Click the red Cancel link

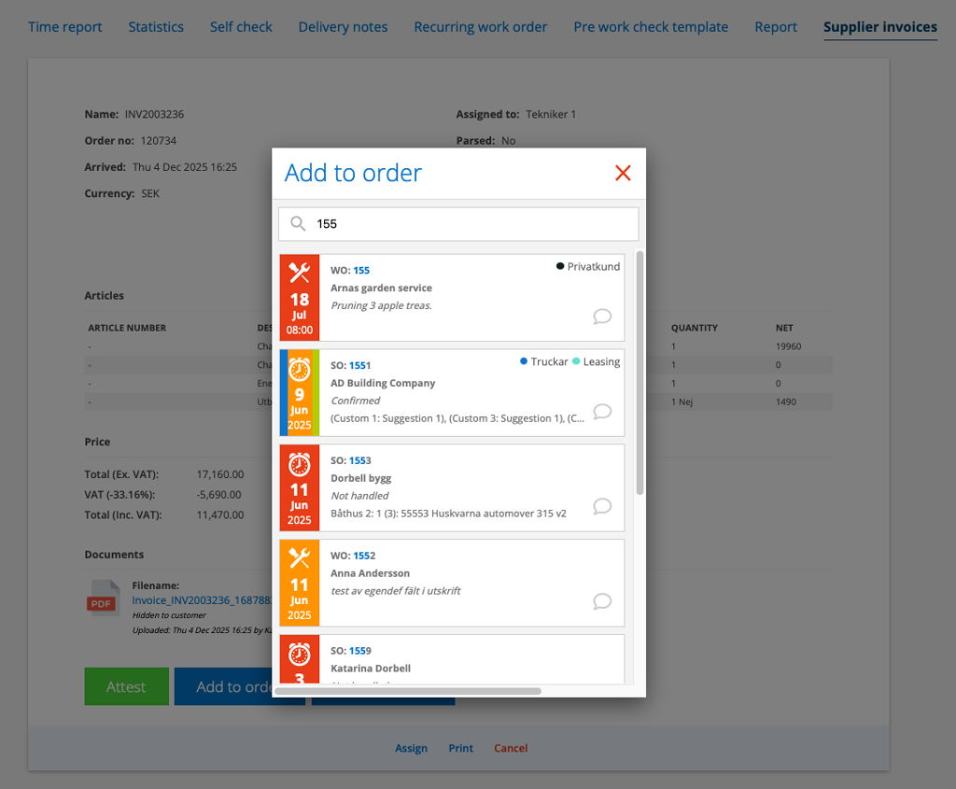pos(511,748)
